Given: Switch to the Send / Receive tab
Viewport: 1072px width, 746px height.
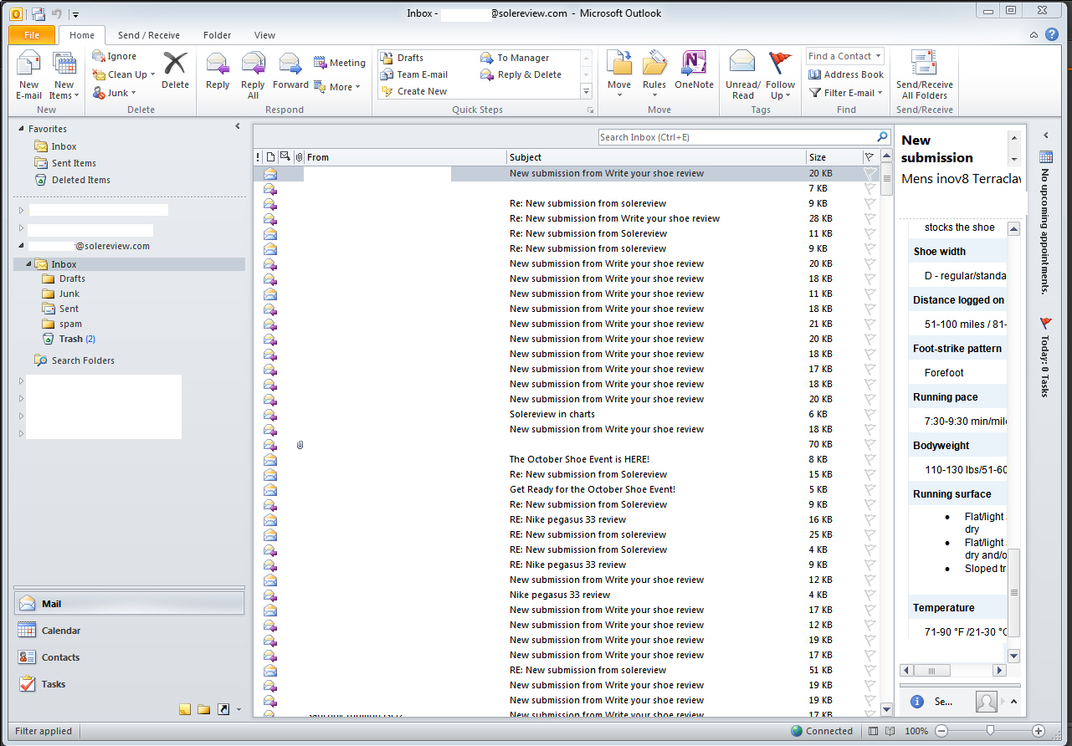Looking at the screenshot, I should click(x=149, y=35).
